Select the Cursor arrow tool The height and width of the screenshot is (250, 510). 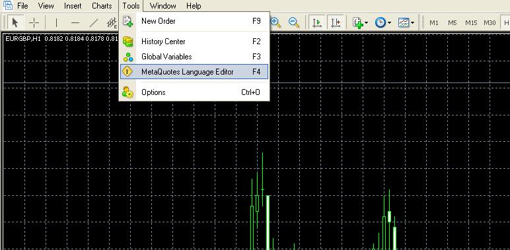pyautogui.click(x=15, y=22)
